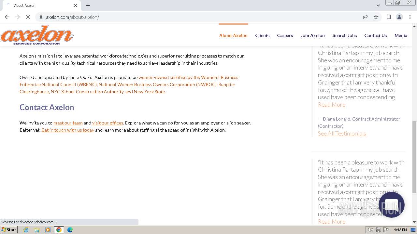Click the 'visit our offices' link
The image size is (417, 234).
tap(108, 123)
